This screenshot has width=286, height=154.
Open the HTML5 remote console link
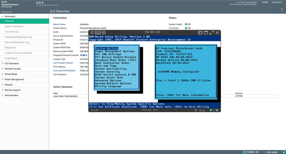[83, 55]
